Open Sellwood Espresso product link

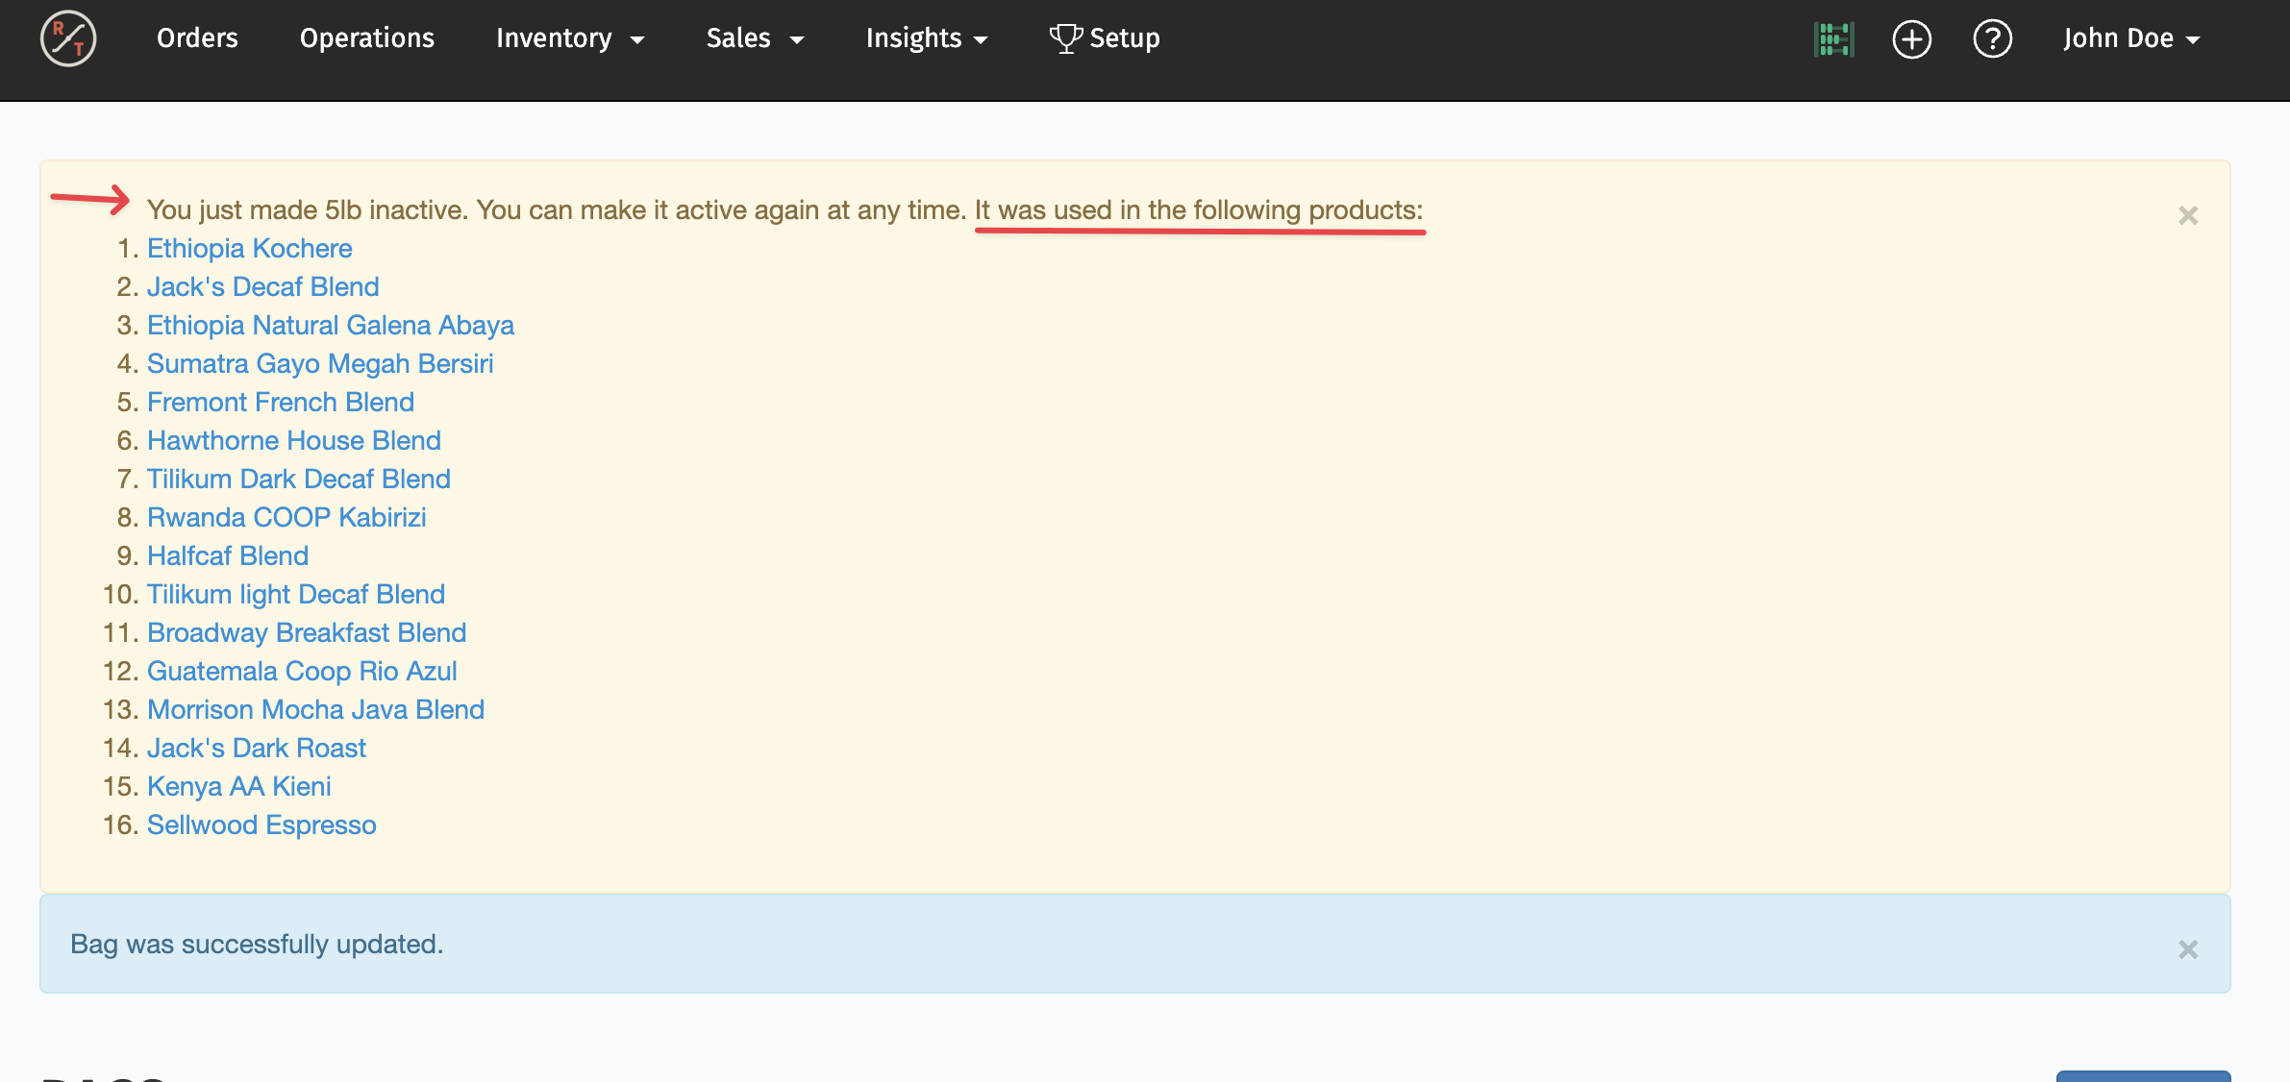pos(261,824)
